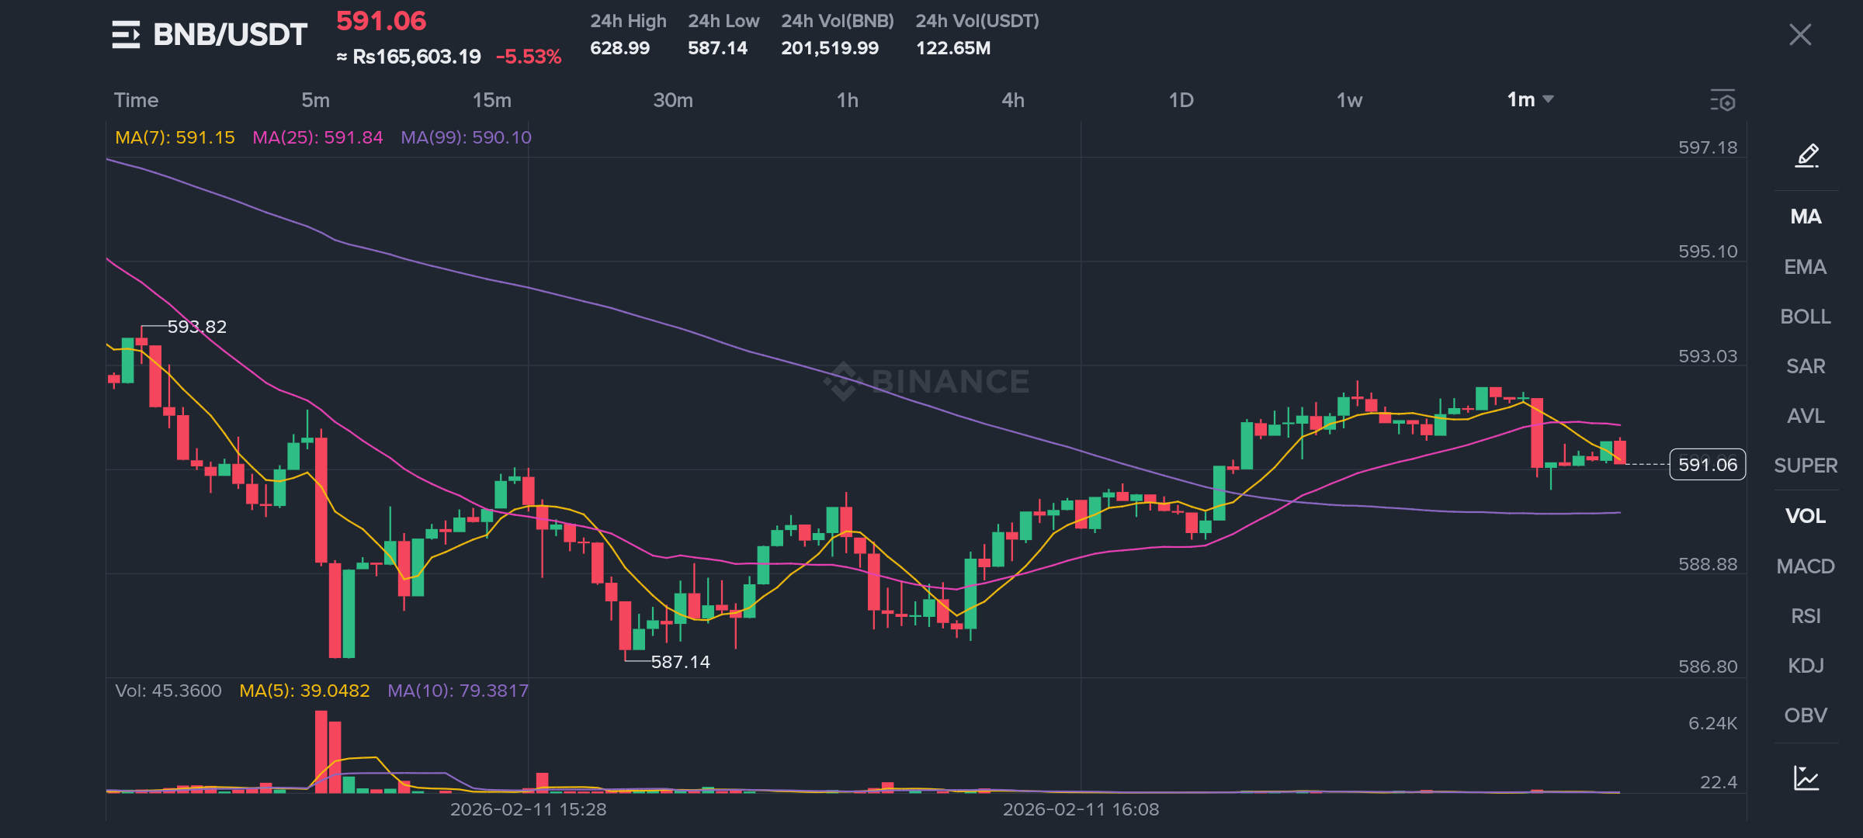1863x838 pixels.
Task: Select the drawing pencil tool
Action: click(1806, 156)
